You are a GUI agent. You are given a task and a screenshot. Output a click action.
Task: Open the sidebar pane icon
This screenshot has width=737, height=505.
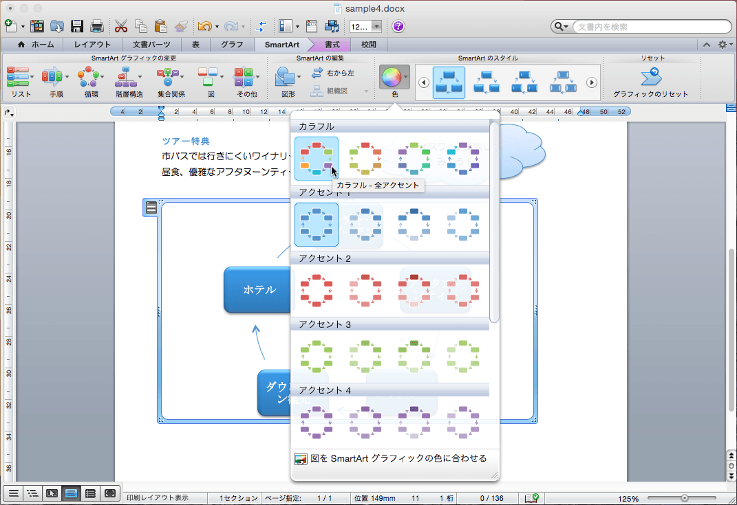point(286,26)
